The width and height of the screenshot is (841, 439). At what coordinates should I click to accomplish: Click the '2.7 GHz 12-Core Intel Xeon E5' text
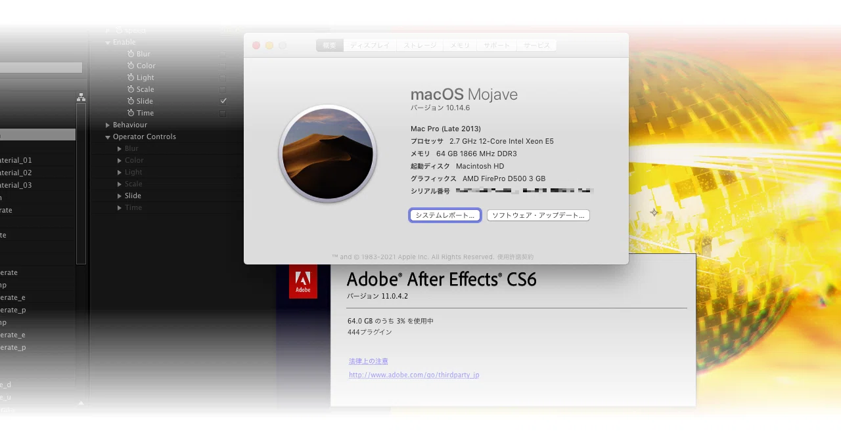pos(501,141)
